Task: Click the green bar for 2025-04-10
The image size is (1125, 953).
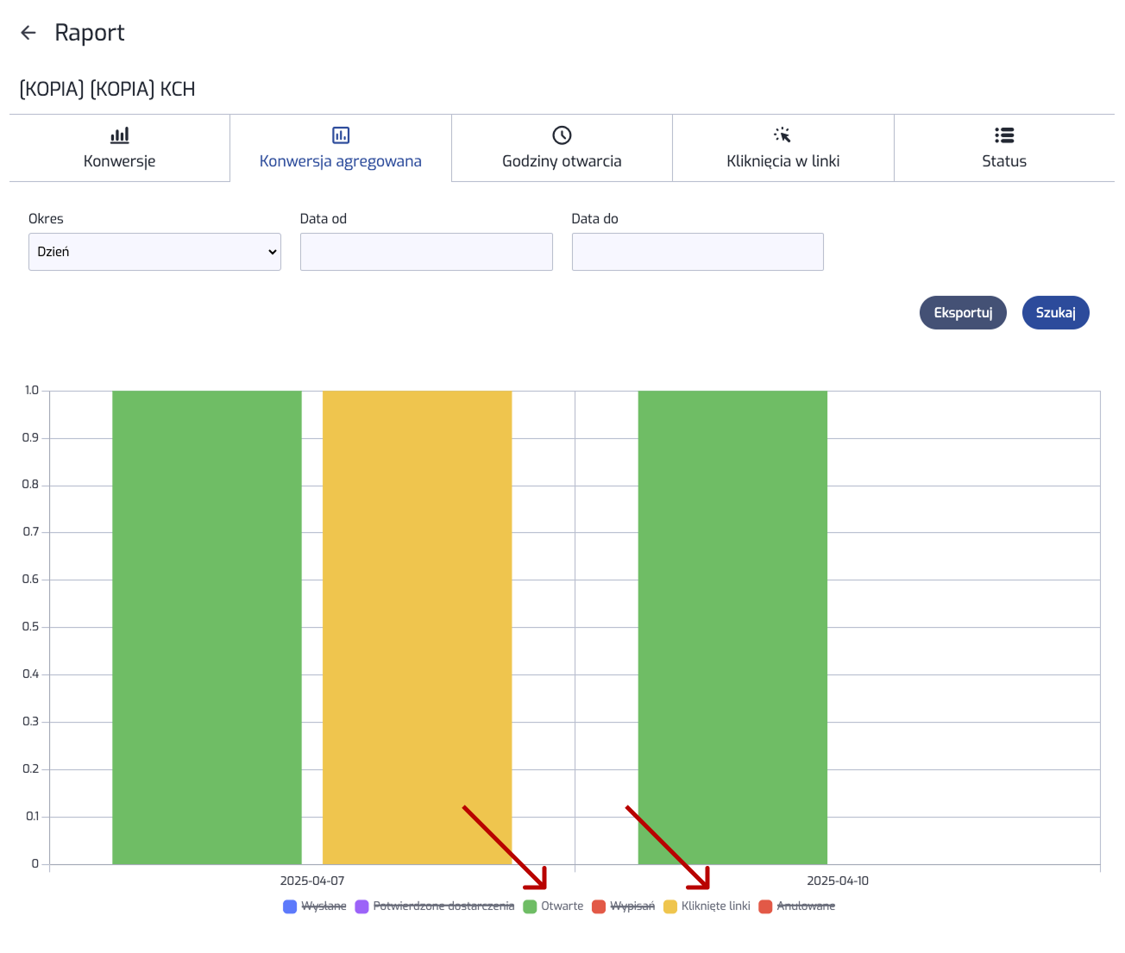Action: coord(732,628)
